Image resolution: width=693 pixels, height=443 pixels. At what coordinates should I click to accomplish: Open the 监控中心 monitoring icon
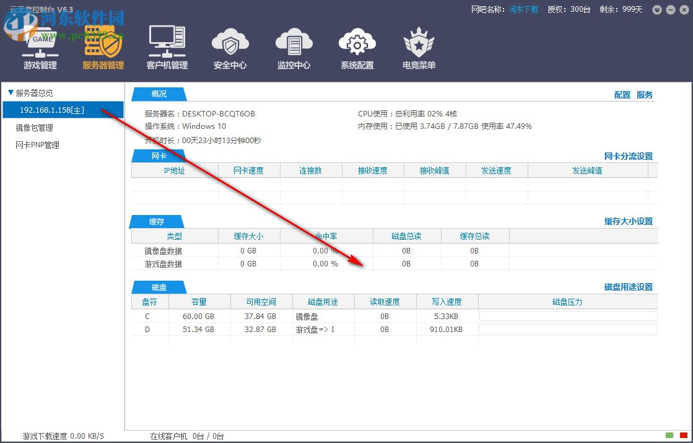coord(294,46)
